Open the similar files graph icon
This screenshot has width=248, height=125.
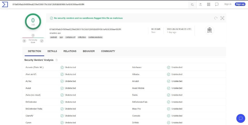point(222,18)
